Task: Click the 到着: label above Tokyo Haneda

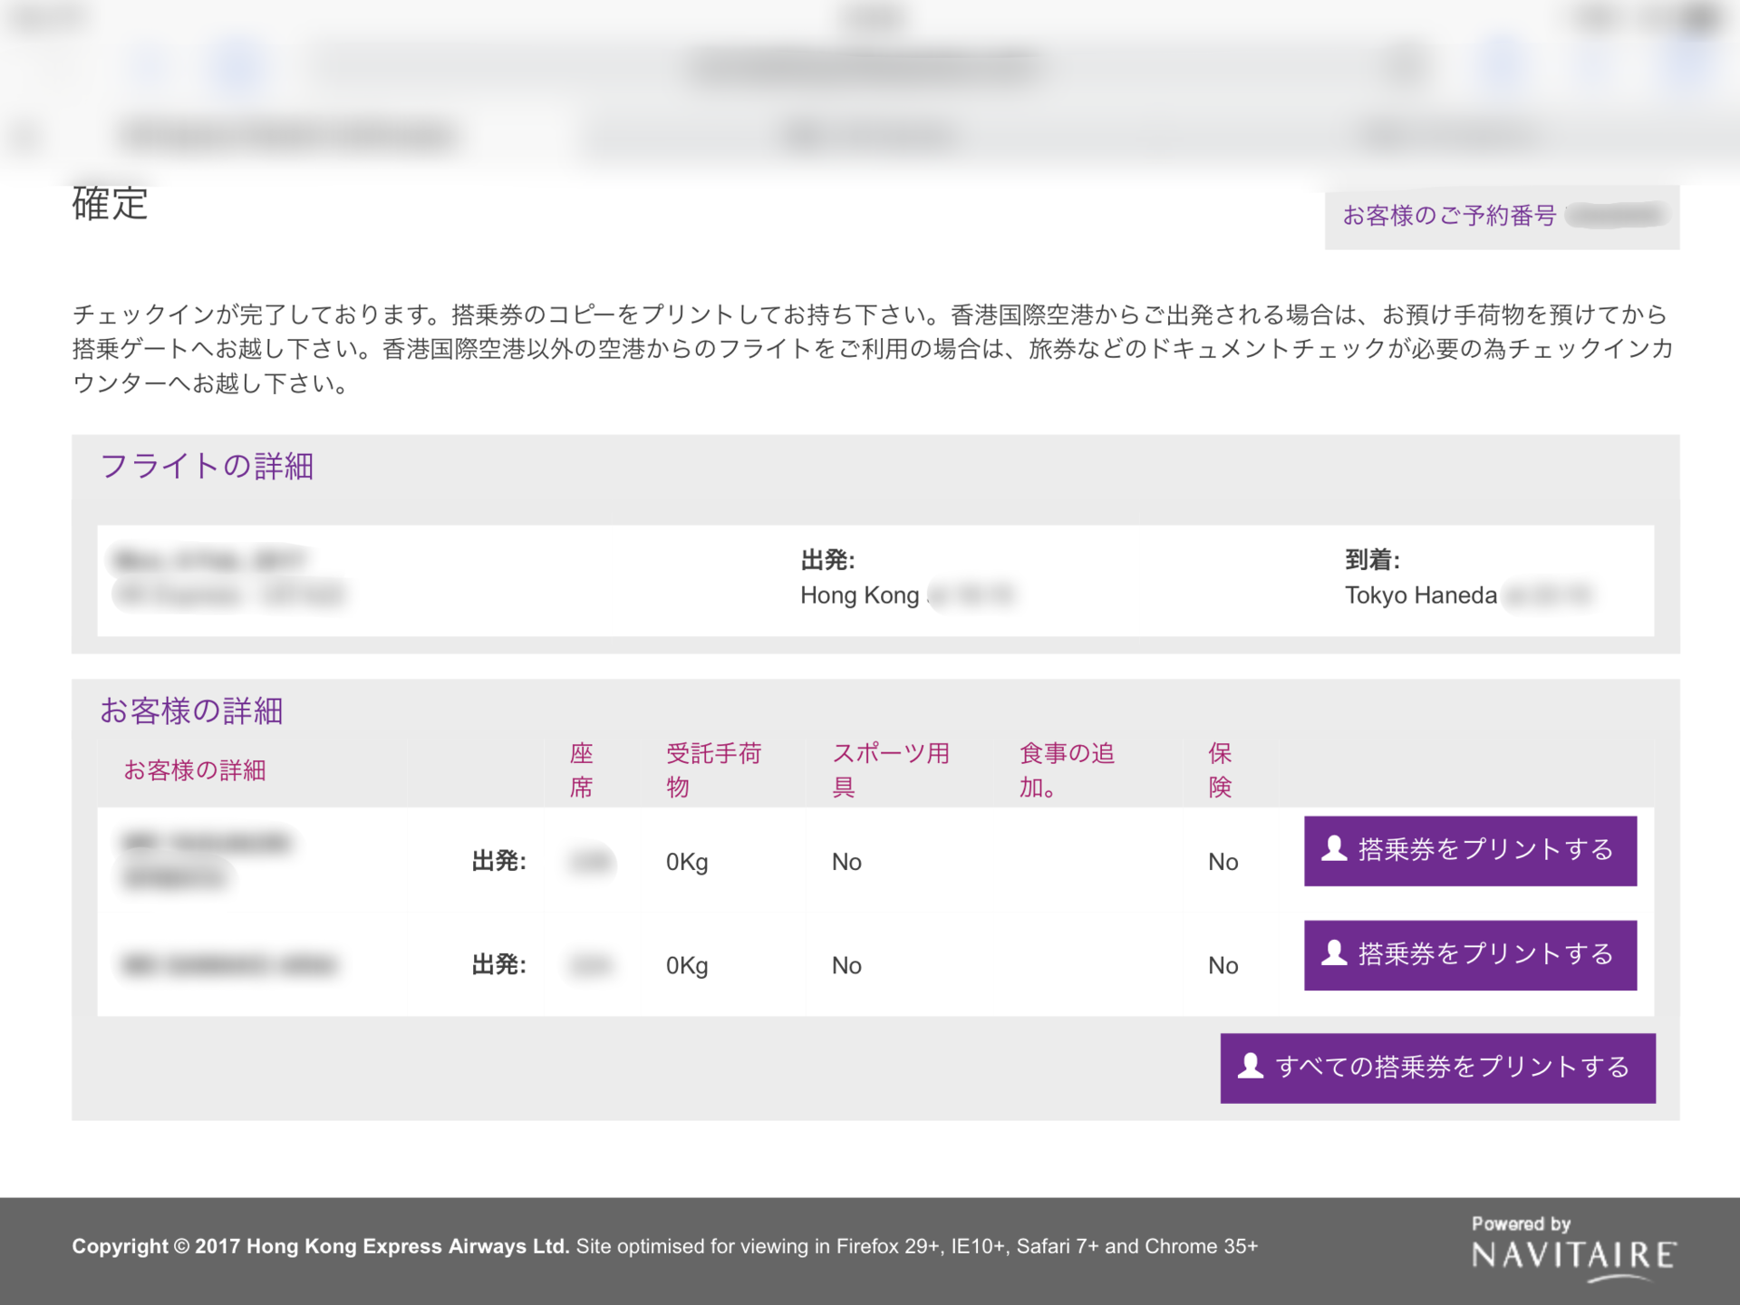Action: pyautogui.click(x=1372, y=560)
